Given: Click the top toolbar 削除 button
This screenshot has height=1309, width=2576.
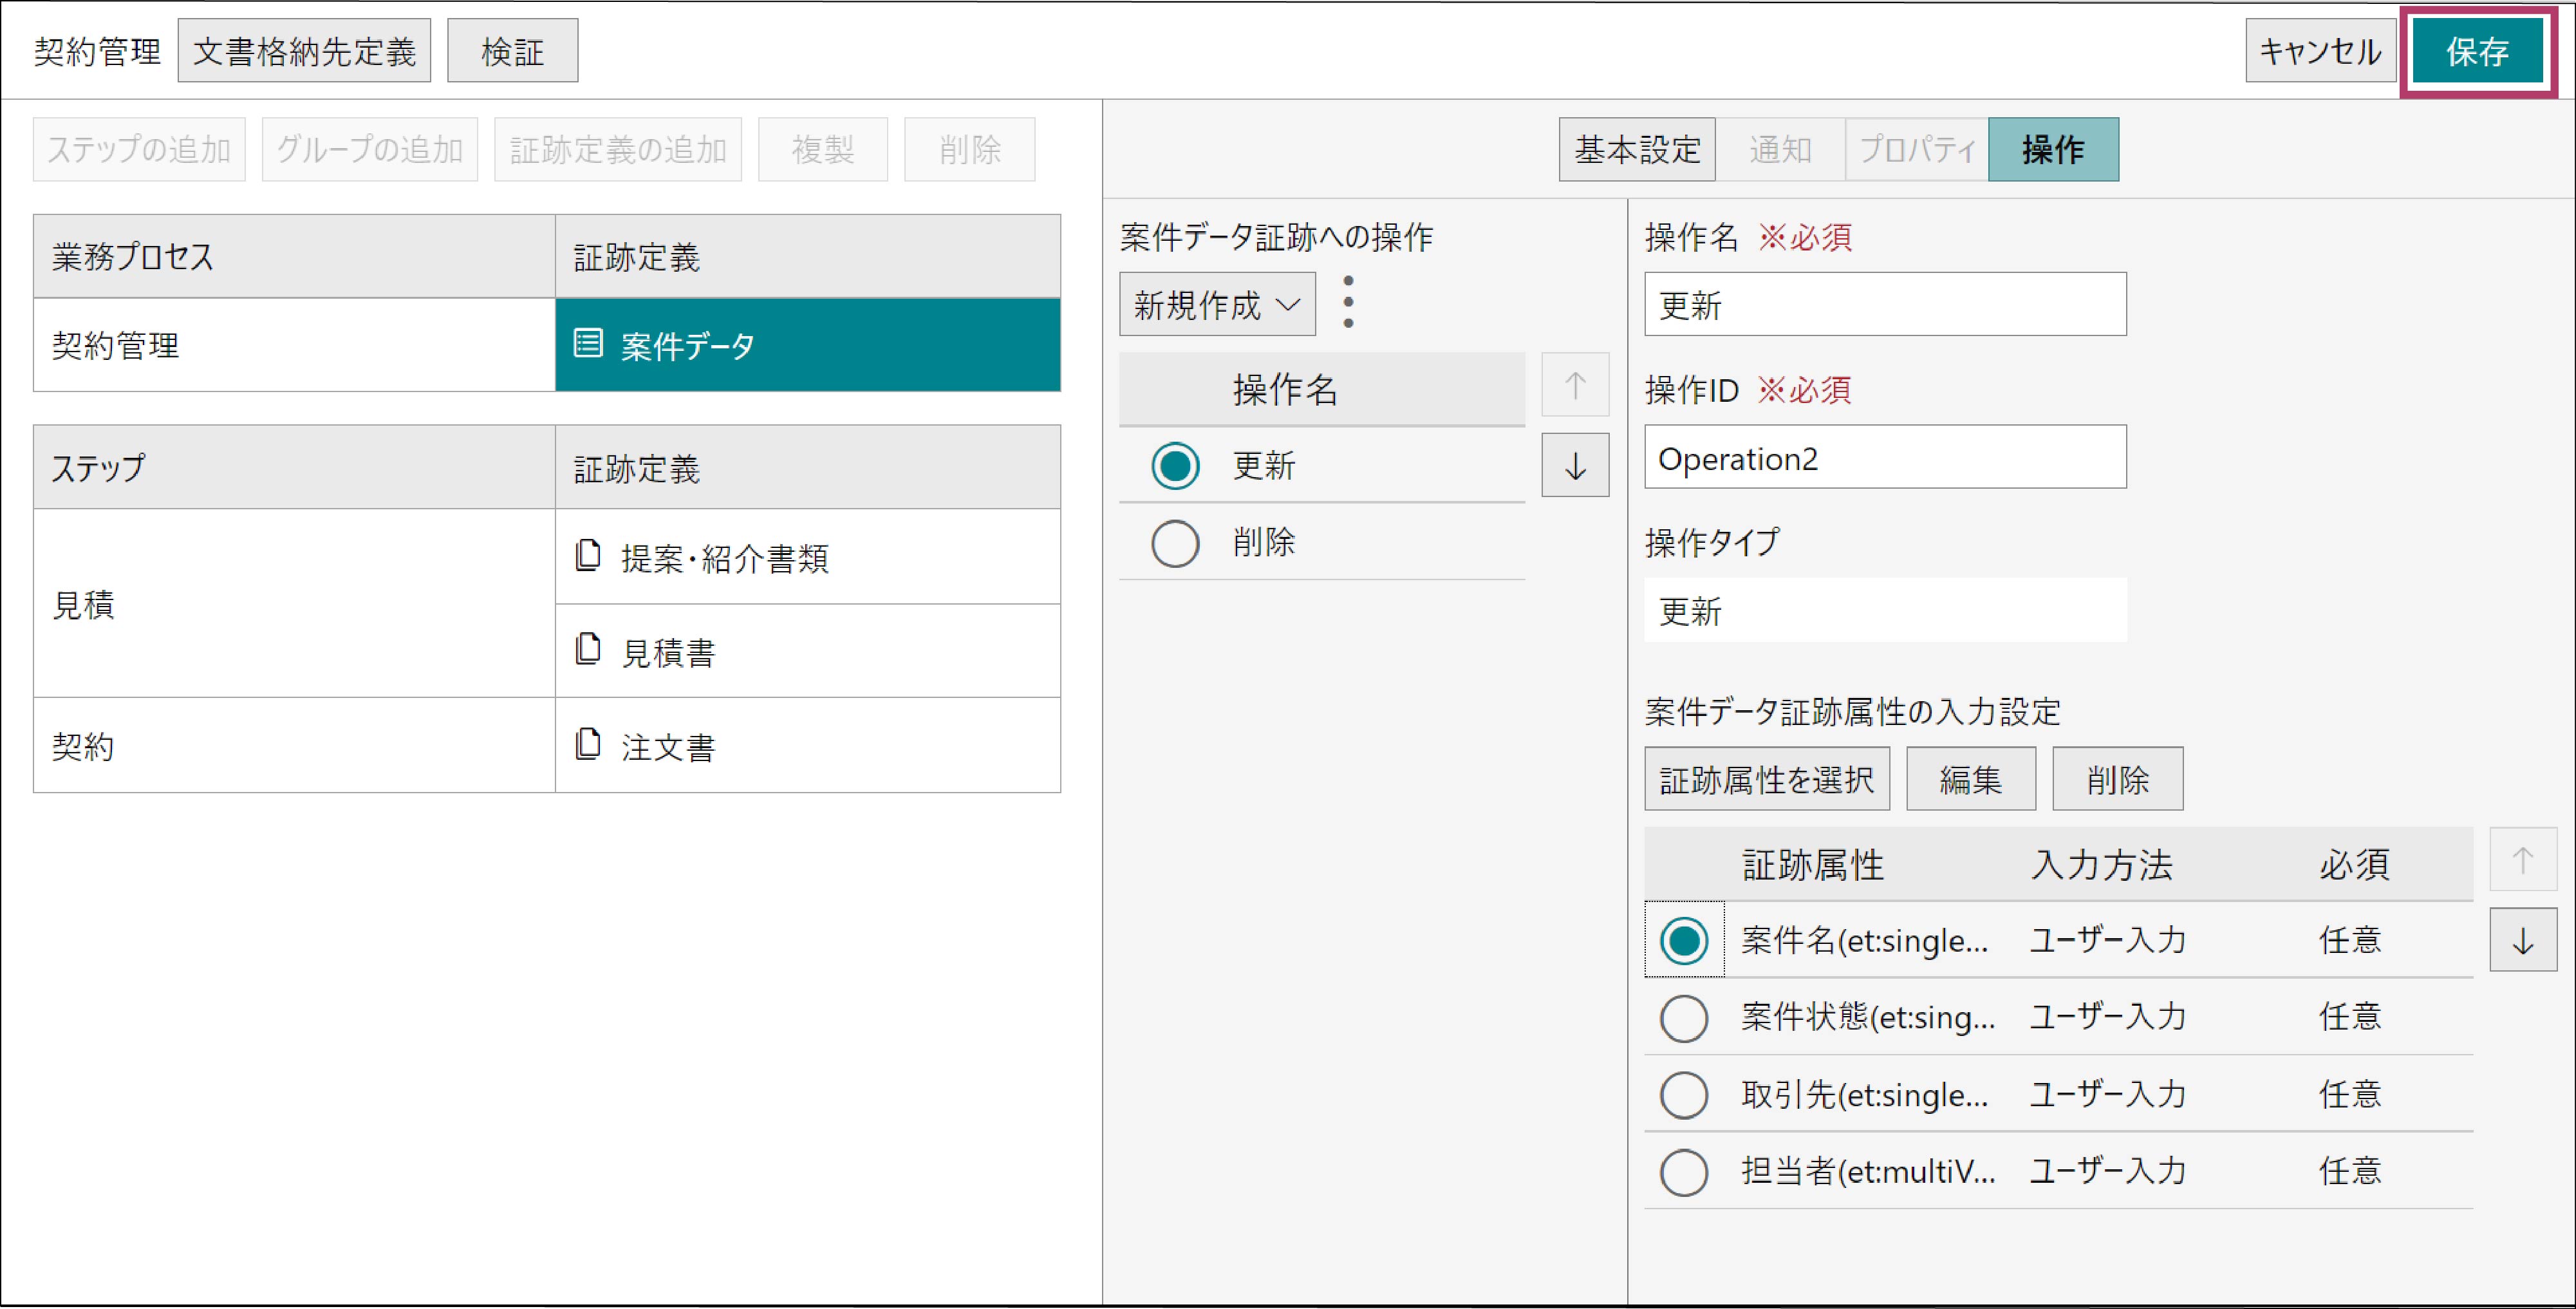Looking at the screenshot, I should coord(970,150).
